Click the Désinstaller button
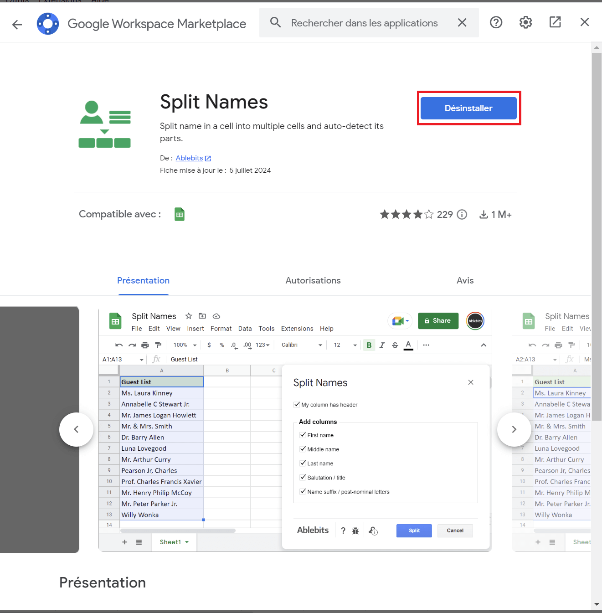The width and height of the screenshot is (602, 613). pyautogui.click(x=468, y=108)
